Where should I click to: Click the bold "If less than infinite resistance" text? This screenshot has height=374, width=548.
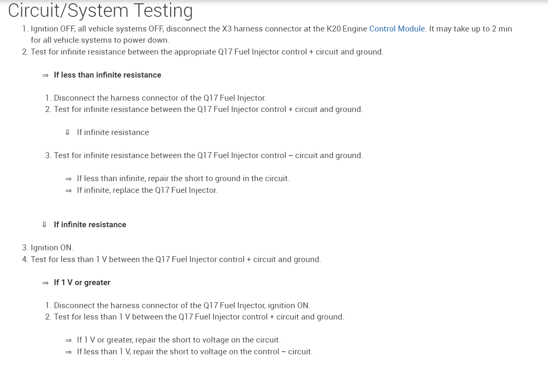point(108,75)
